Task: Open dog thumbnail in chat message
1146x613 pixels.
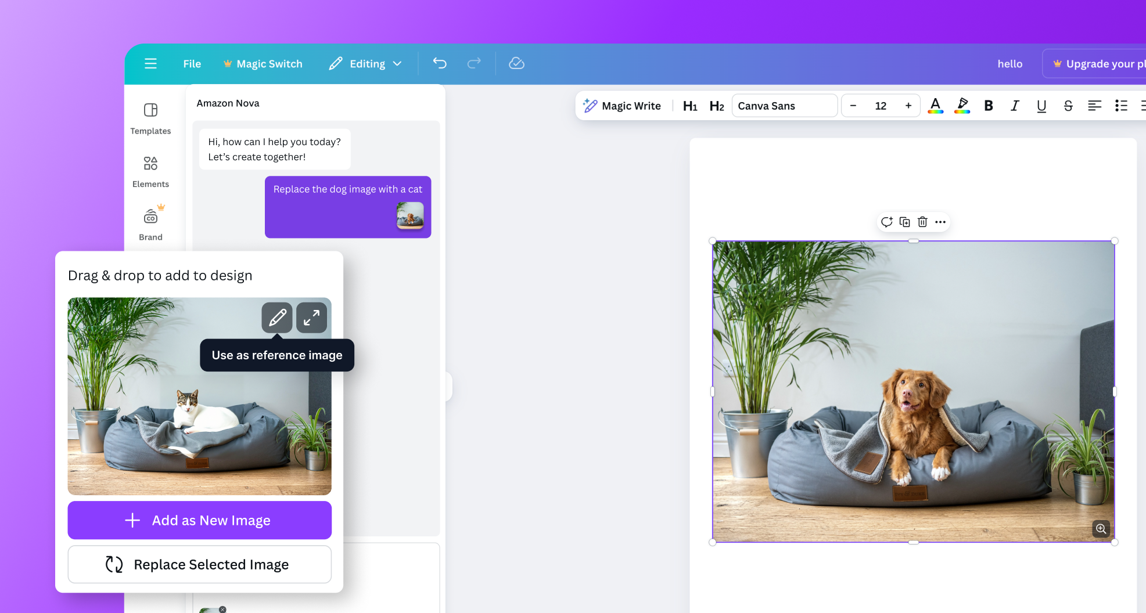Action: click(x=410, y=215)
